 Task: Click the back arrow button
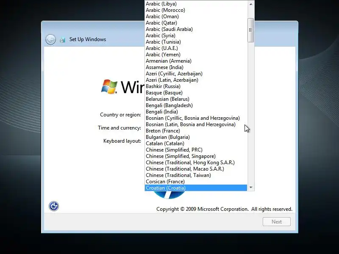(x=50, y=39)
